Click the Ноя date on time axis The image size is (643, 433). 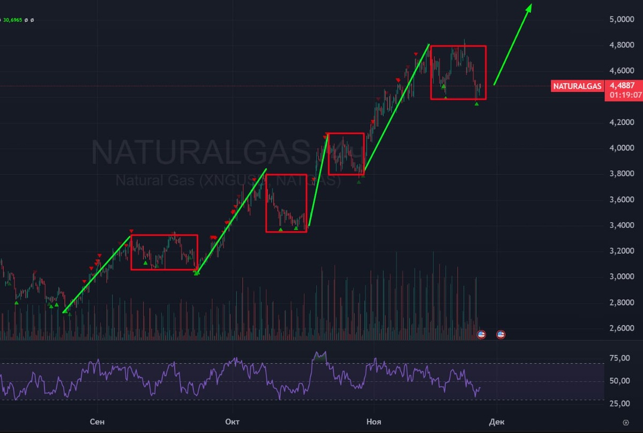point(373,422)
